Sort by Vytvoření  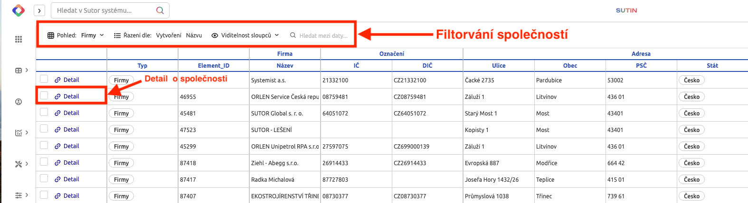pos(169,35)
